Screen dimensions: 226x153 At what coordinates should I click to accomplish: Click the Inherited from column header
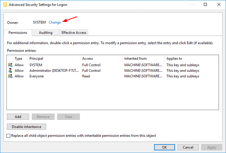[136, 59]
